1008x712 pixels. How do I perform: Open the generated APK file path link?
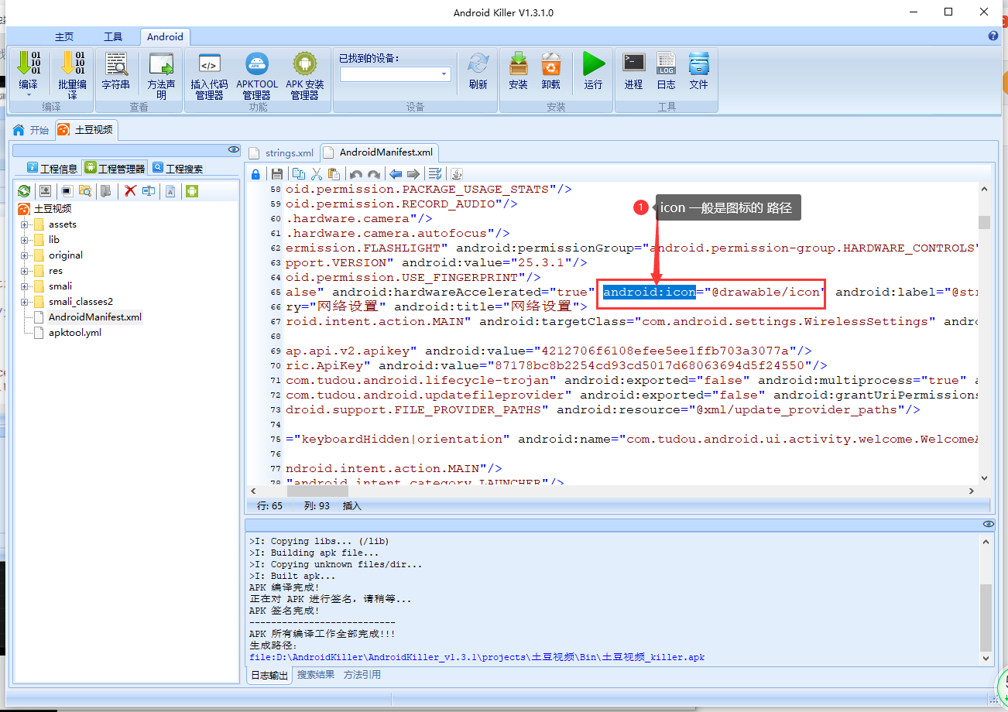[x=477, y=657]
